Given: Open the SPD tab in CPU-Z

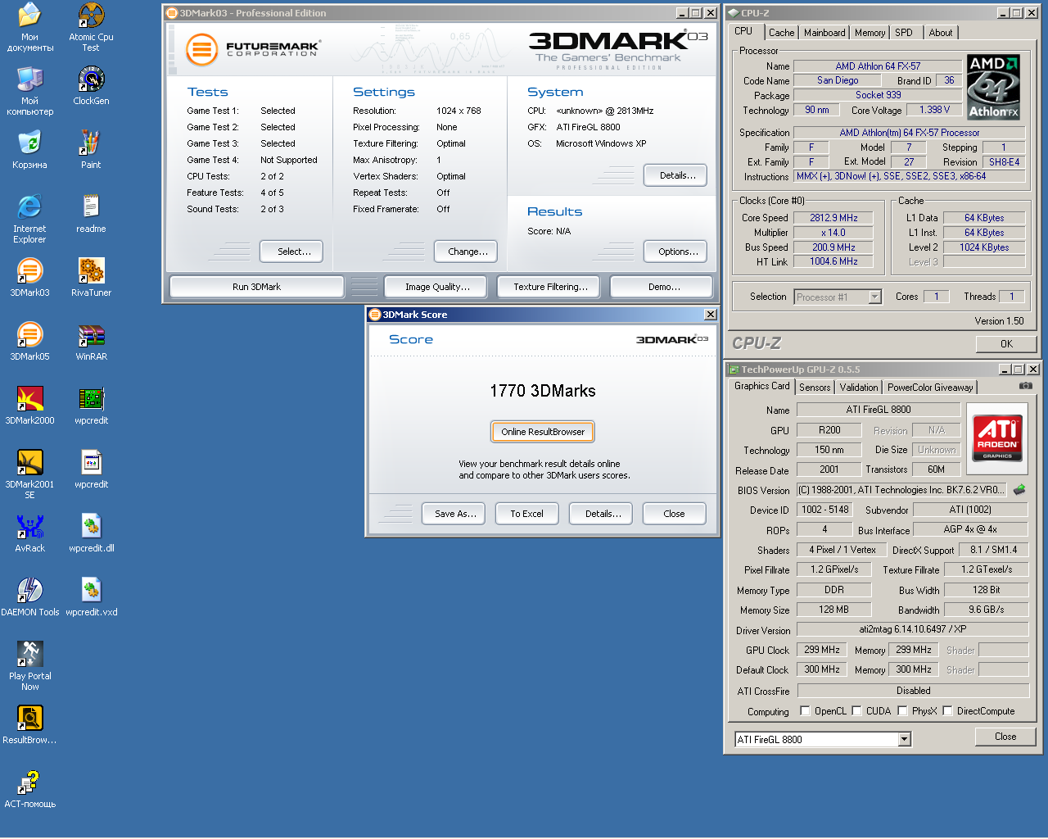Looking at the screenshot, I should [x=904, y=33].
